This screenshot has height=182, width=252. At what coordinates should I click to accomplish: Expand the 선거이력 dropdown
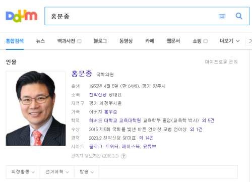(57, 172)
